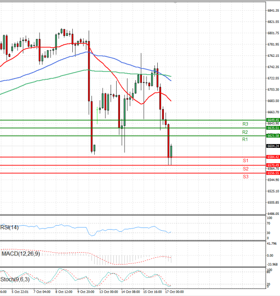
Task: Click the R3 resistance level label
Action: pyautogui.click(x=245, y=124)
